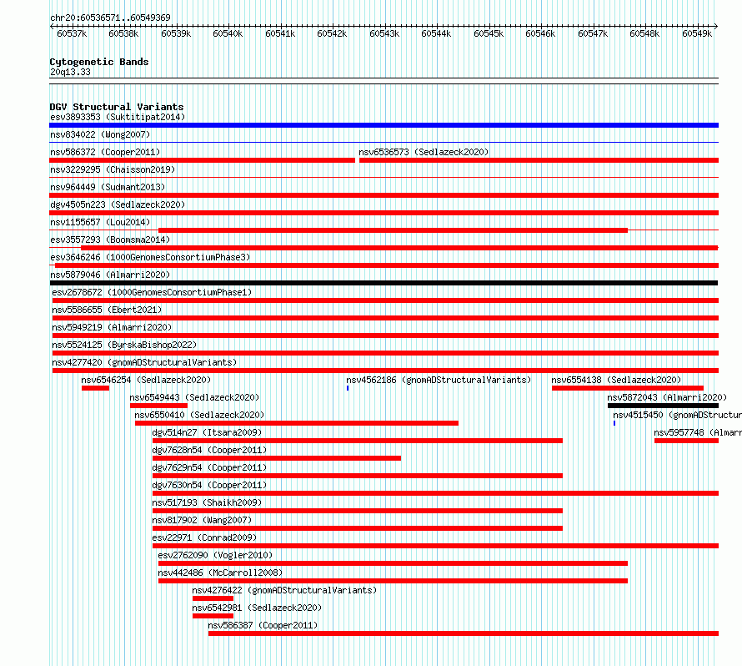Click nsv6542981 (Sedlazeck2020) label
This screenshot has height=666, width=742.
coord(257,608)
